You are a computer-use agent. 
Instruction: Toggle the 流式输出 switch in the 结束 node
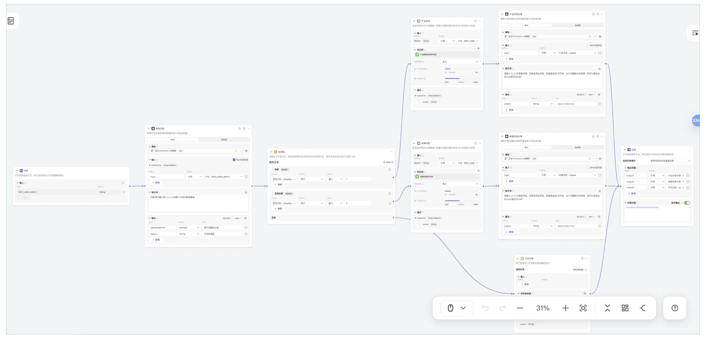pyautogui.click(x=687, y=203)
